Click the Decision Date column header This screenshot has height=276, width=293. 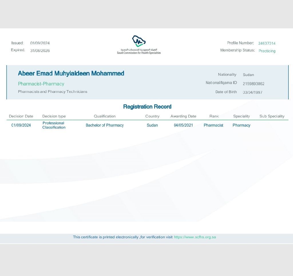[x=21, y=116]
